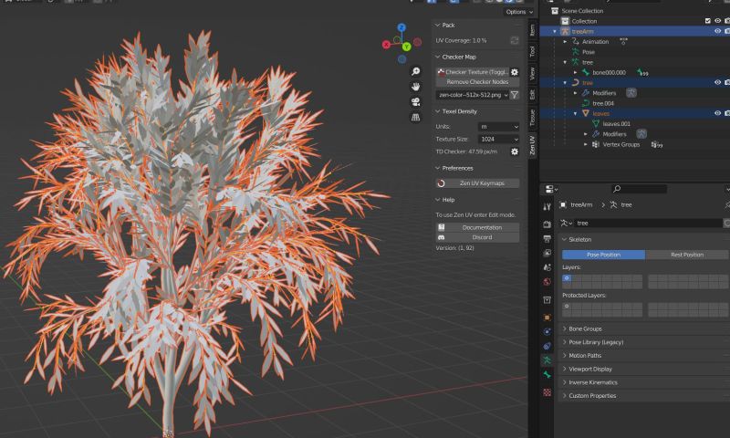
Task: Open the Armature data properties tab icon
Action: pyautogui.click(x=547, y=360)
